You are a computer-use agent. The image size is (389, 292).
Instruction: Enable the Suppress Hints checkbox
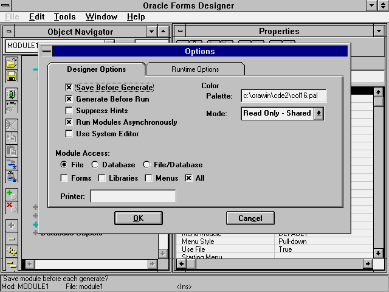[x=69, y=111]
